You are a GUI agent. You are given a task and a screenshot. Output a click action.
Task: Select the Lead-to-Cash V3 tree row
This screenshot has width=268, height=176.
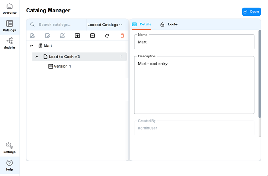pos(80,57)
